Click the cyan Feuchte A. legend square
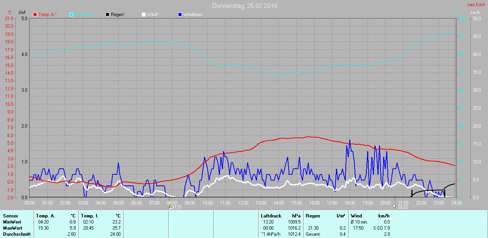Image resolution: width=488 pixels, height=238 pixels. click(71, 14)
